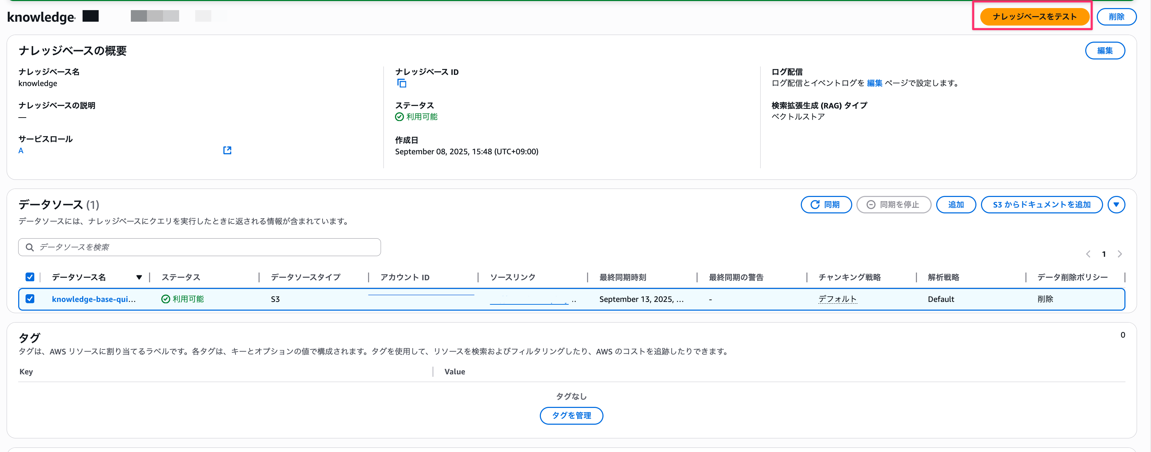This screenshot has height=452, width=1151.
Task: Click the Value column header in tags
Action: tap(454, 372)
